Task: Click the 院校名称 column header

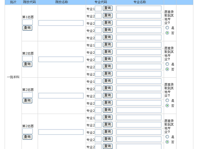Action: 62,2
